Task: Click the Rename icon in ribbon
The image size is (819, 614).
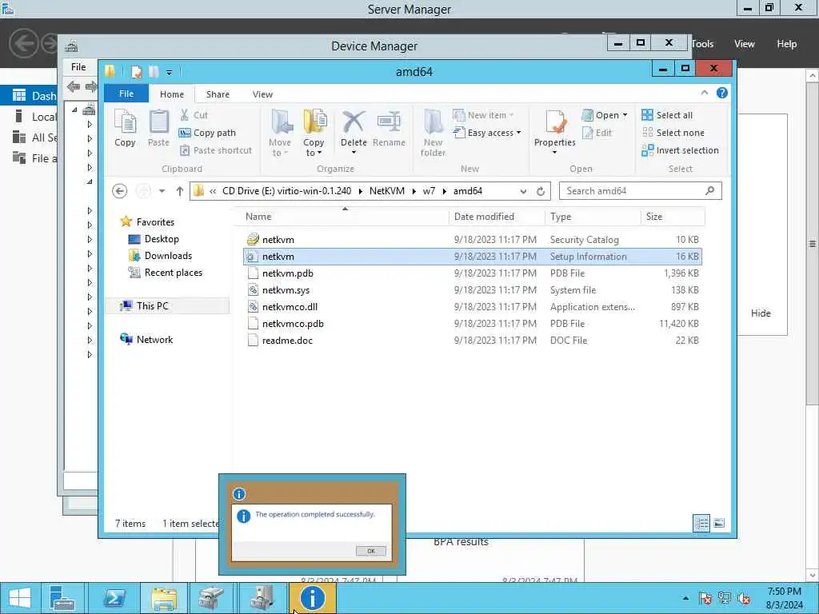Action: (x=390, y=129)
